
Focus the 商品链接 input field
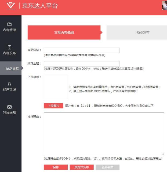82,50
